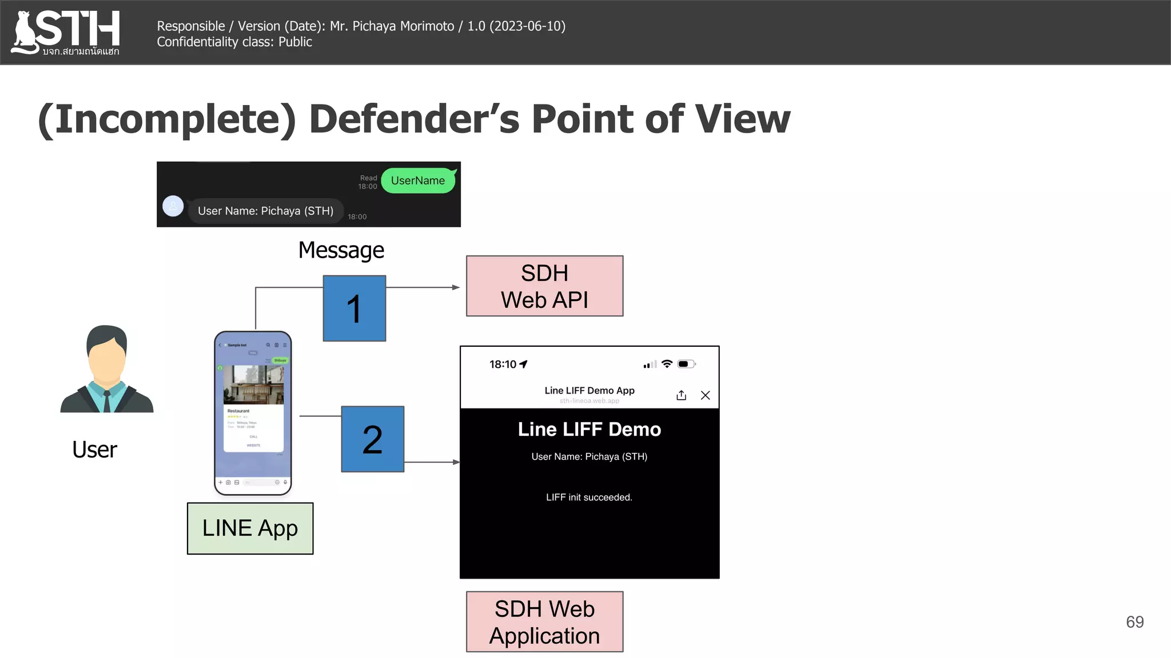Tap the plus icon in chat input bar
The image size is (1171, 658).
coord(221,482)
